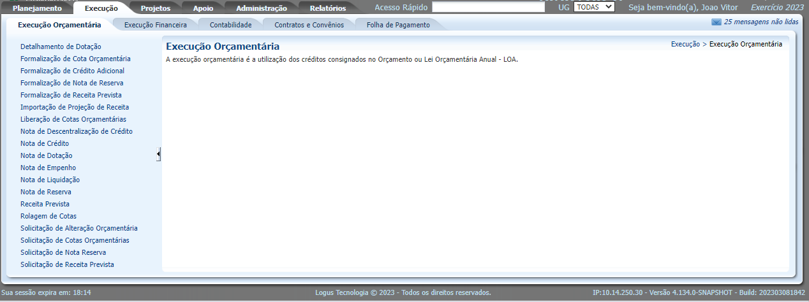The height and width of the screenshot is (302, 809).
Task: Open the Folha de Pagamento subtab
Action: pyautogui.click(x=398, y=25)
